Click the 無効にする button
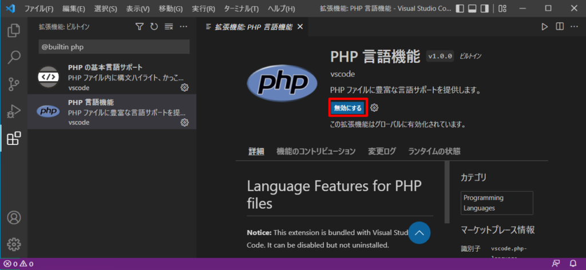The height and width of the screenshot is (270, 586). pos(348,108)
